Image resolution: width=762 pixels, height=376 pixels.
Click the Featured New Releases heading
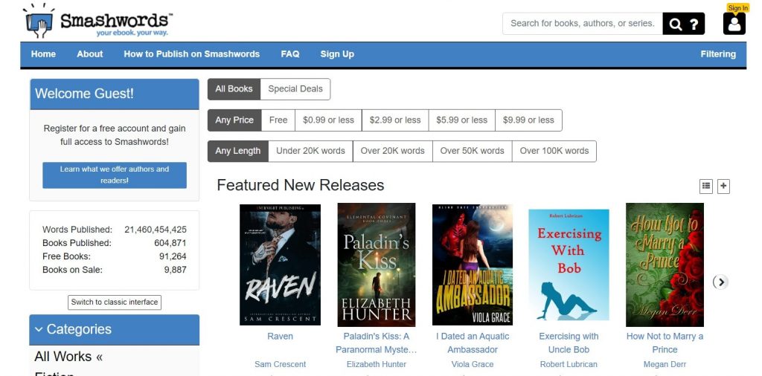pos(301,185)
